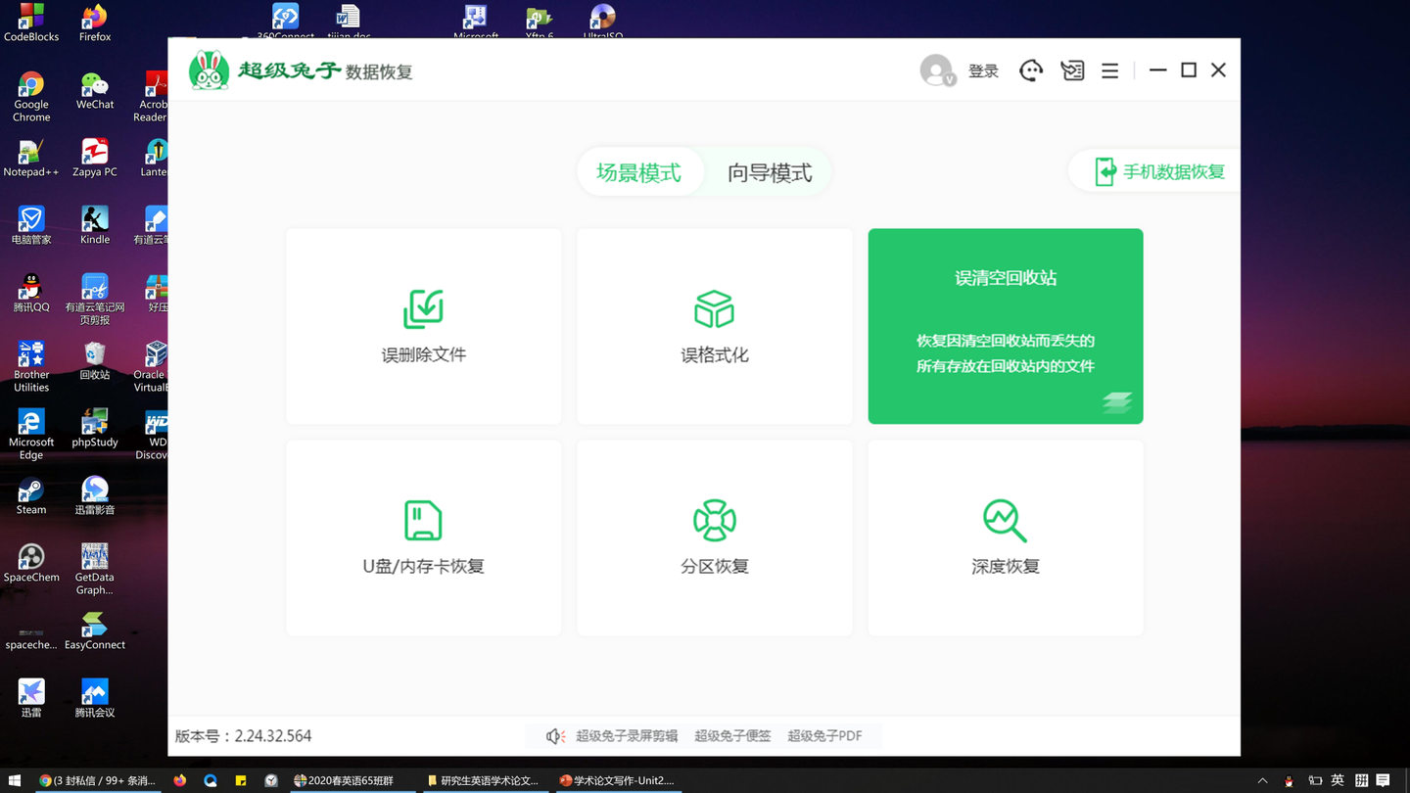The height and width of the screenshot is (793, 1410).
Task: Open Google Chrome desktop shortcut
Action: 31,96
